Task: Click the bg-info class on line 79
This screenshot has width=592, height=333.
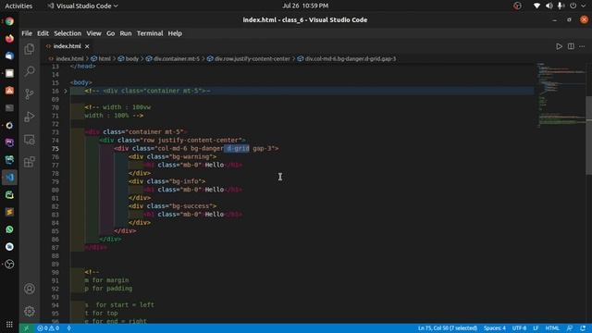Action: [x=186, y=181]
